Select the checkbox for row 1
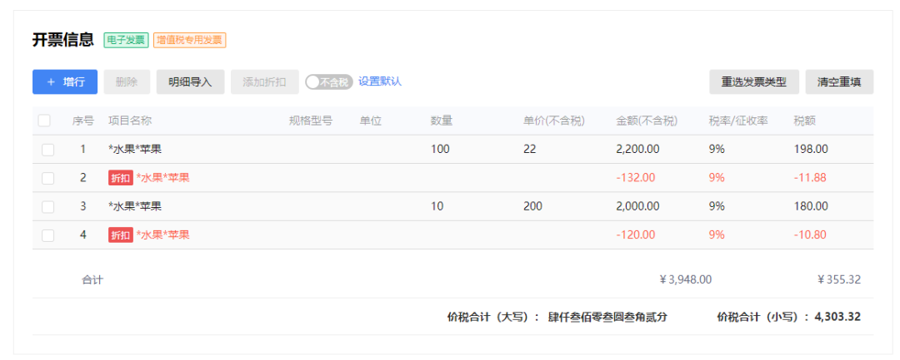 pyautogui.click(x=47, y=150)
